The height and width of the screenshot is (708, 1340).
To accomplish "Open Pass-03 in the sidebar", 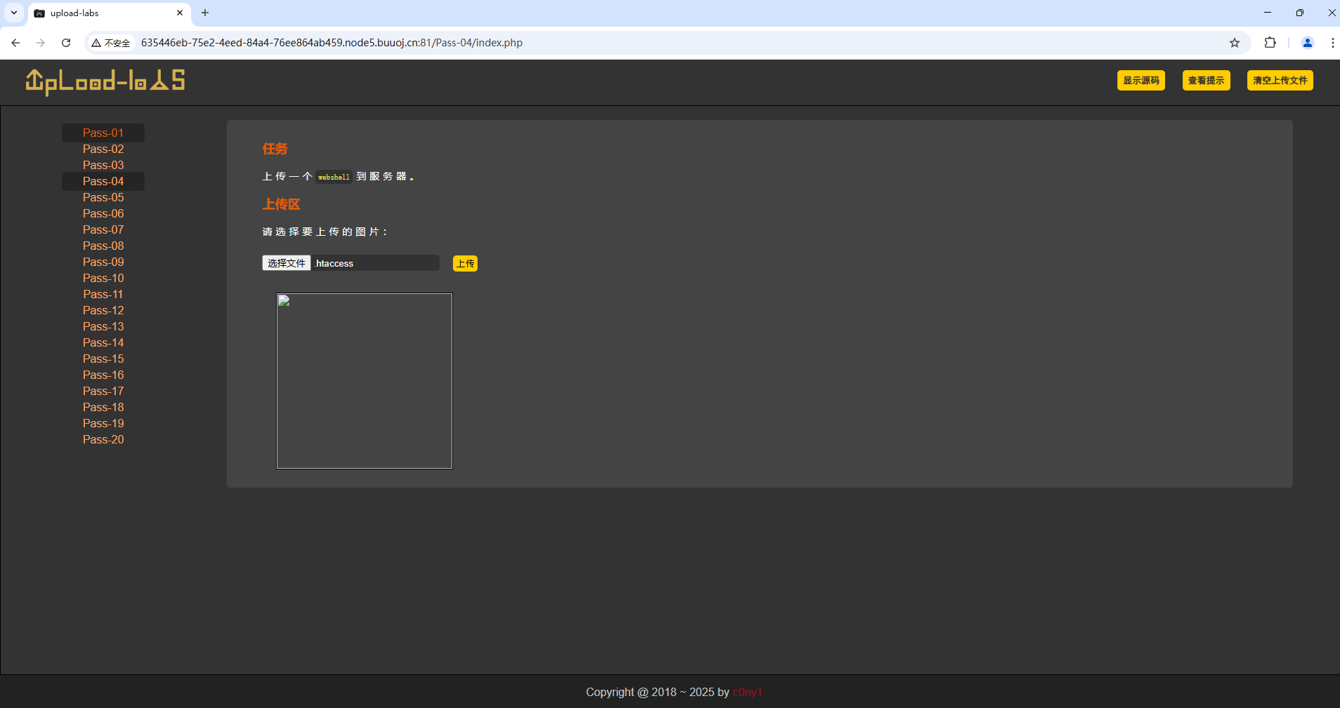I will coord(103,165).
